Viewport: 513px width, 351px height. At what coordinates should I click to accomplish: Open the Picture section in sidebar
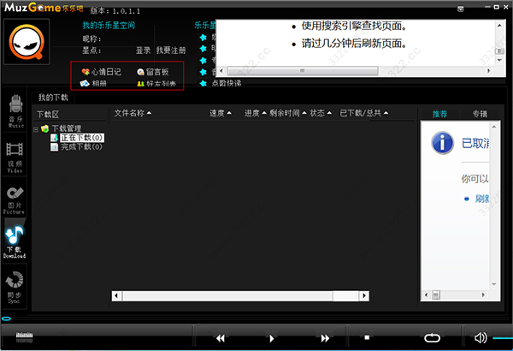15,200
